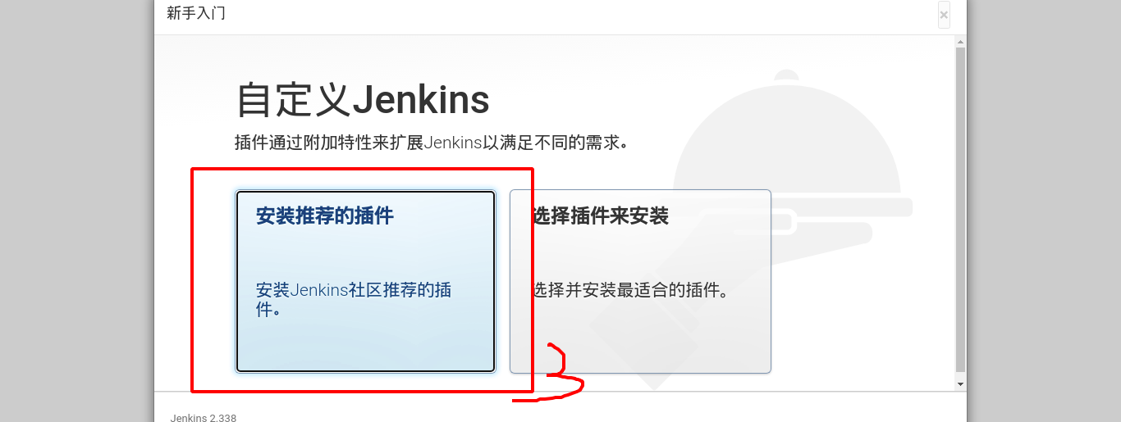Click the Jenkins 2.338 version label
The width and height of the screenshot is (1121, 422).
pyautogui.click(x=204, y=418)
